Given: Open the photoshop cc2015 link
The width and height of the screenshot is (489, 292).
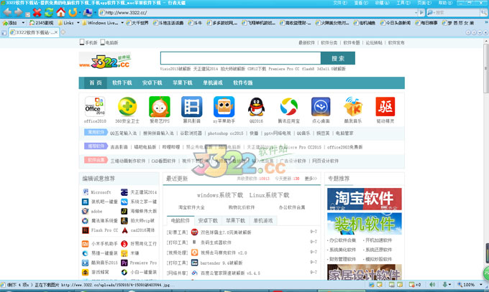Looking at the screenshot, I should click(x=225, y=133).
